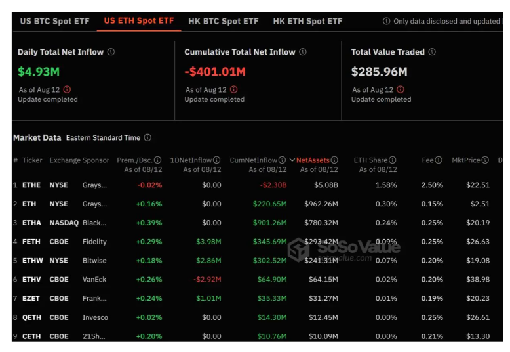The height and width of the screenshot is (352, 510).
Task: Select the HK ETH Spot ETF tab
Action: [307, 21]
